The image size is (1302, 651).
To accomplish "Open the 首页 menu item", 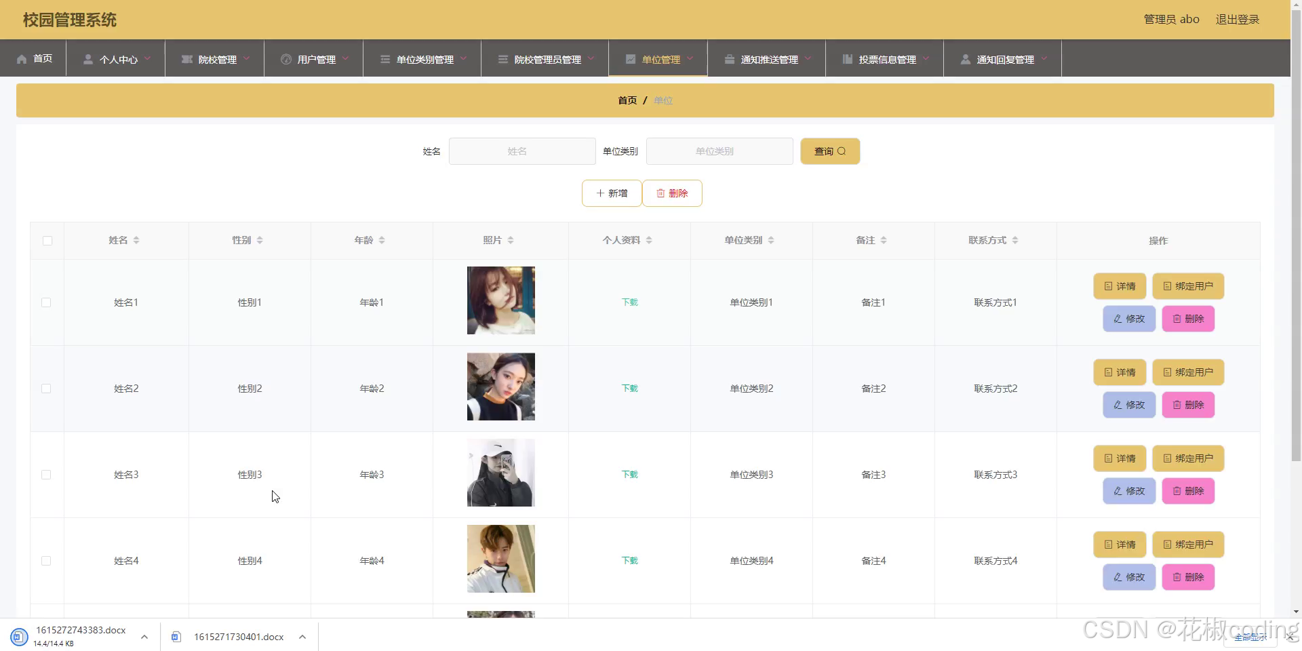I will click(x=34, y=58).
